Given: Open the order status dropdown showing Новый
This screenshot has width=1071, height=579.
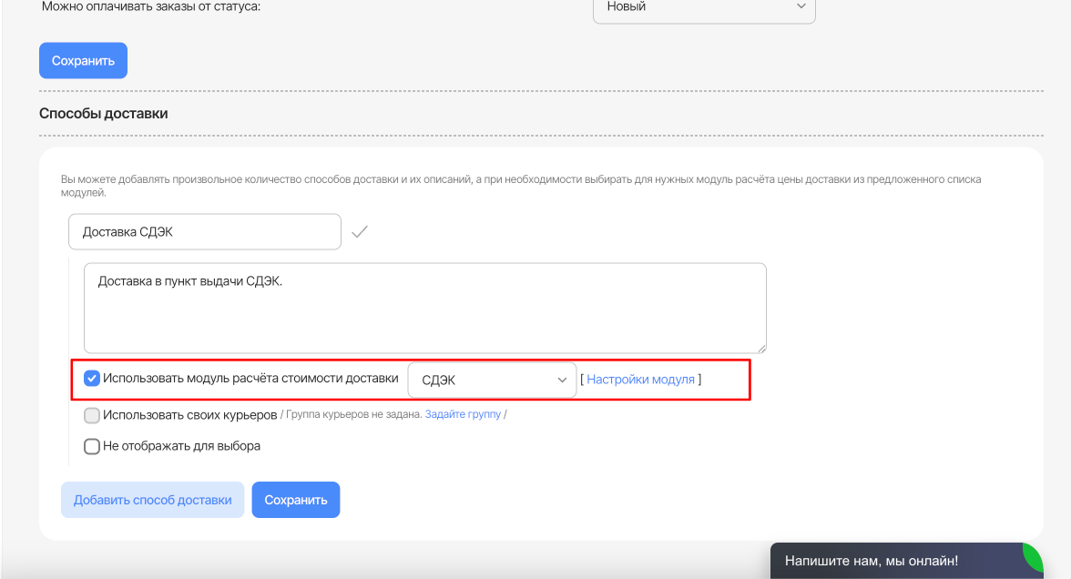Looking at the screenshot, I should [x=703, y=7].
